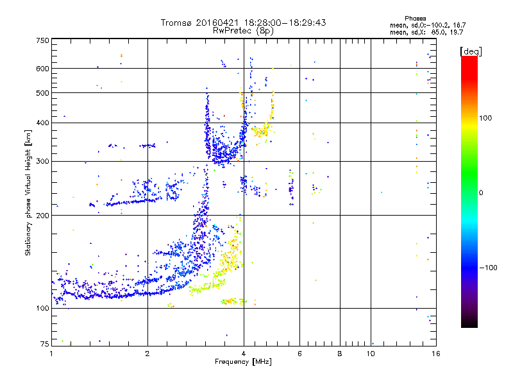Click the x-axis label '10'
Image resolution: width=513 pixels, height=385 pixels.
click(x=371, y=354)
